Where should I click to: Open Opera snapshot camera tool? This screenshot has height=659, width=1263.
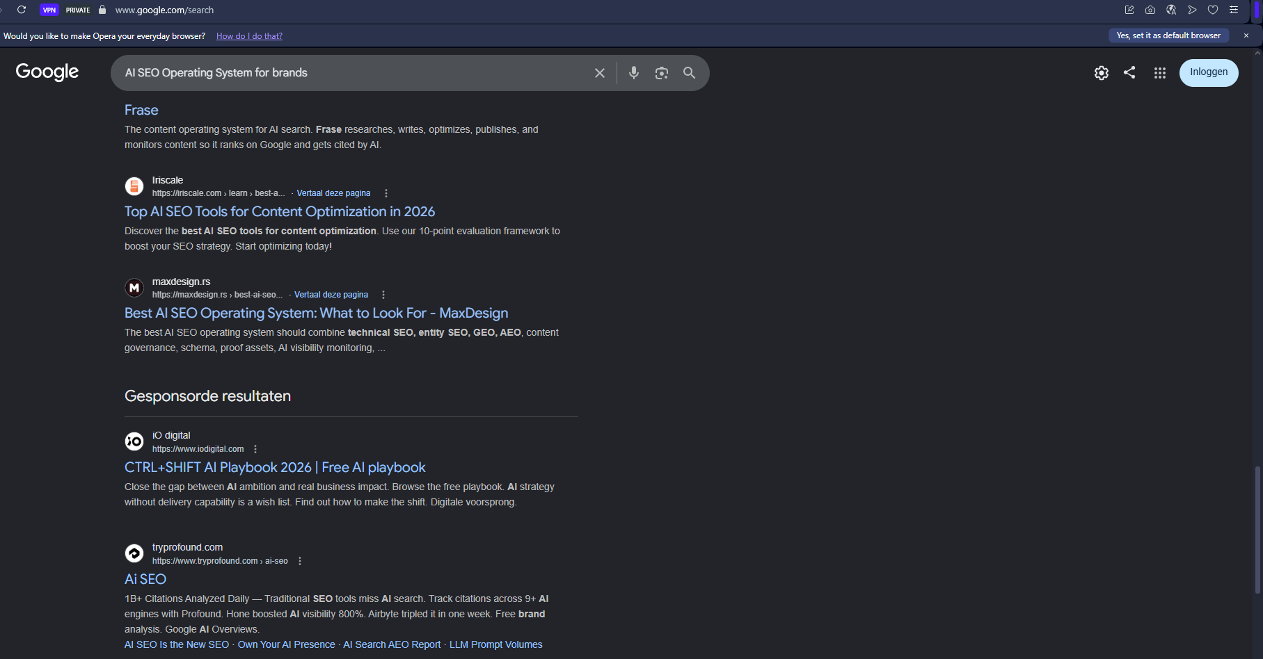tap(1150, 10)
